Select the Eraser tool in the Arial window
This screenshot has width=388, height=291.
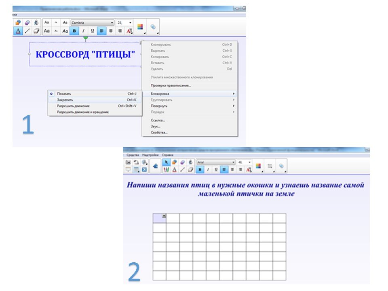pyautogui.click(x=190, y=170)
